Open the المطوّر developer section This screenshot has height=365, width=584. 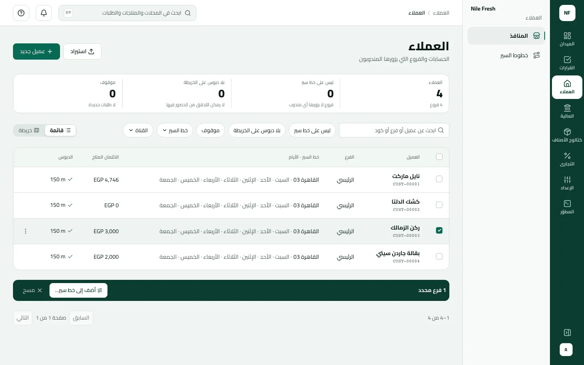(567, 207)
